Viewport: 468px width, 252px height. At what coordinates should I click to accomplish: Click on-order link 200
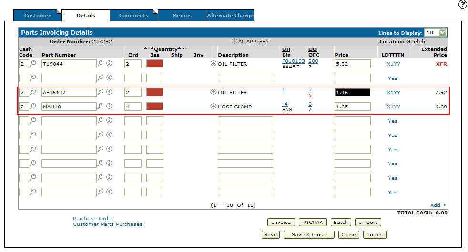(x=313, y=61)
